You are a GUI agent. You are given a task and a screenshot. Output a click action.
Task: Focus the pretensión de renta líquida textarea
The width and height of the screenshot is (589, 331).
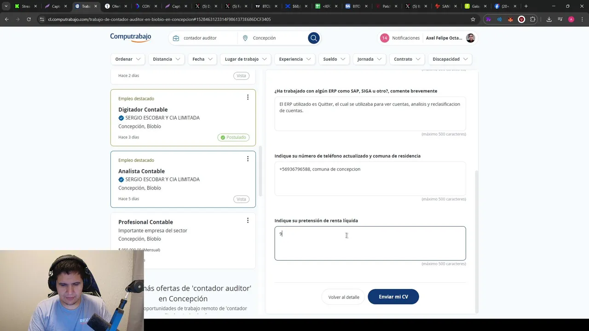click(370, 243)
